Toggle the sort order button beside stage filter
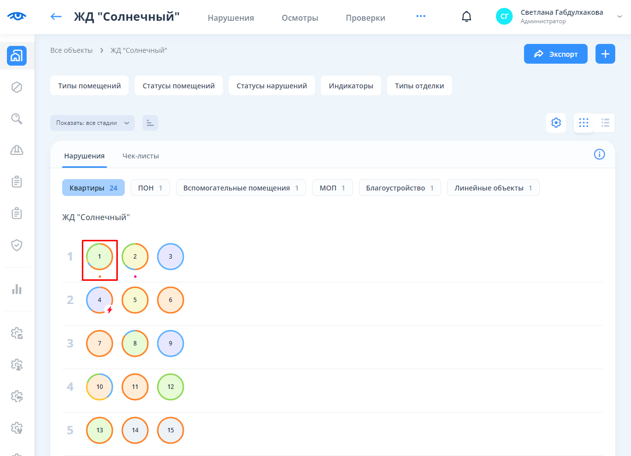The width and height of the screenshot is (631, 456). pos(150,123)
